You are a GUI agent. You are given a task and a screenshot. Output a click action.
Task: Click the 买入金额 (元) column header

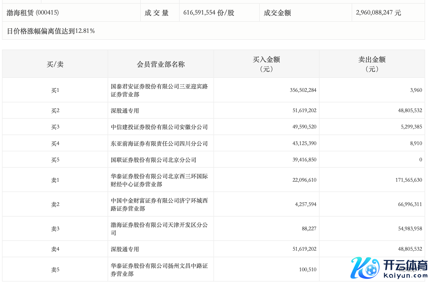point(266,64)
